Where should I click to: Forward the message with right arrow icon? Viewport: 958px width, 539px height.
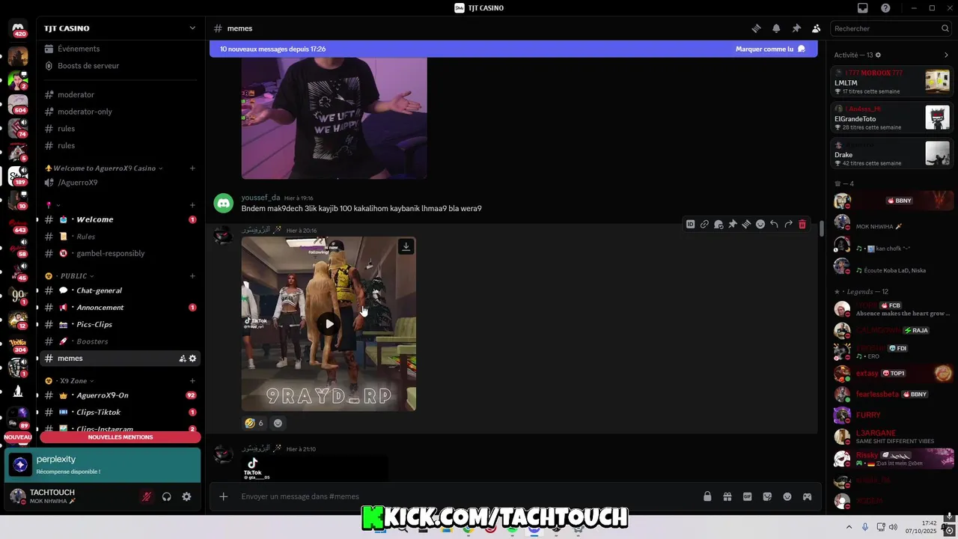pyautogui.click(x=788, y=224)
